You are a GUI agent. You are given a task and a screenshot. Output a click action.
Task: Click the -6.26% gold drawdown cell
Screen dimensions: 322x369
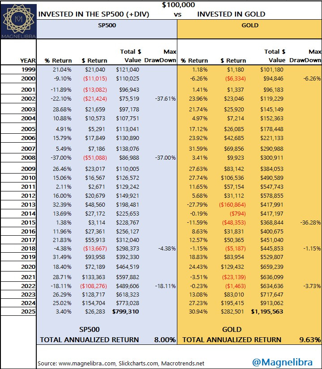(312, 79)
